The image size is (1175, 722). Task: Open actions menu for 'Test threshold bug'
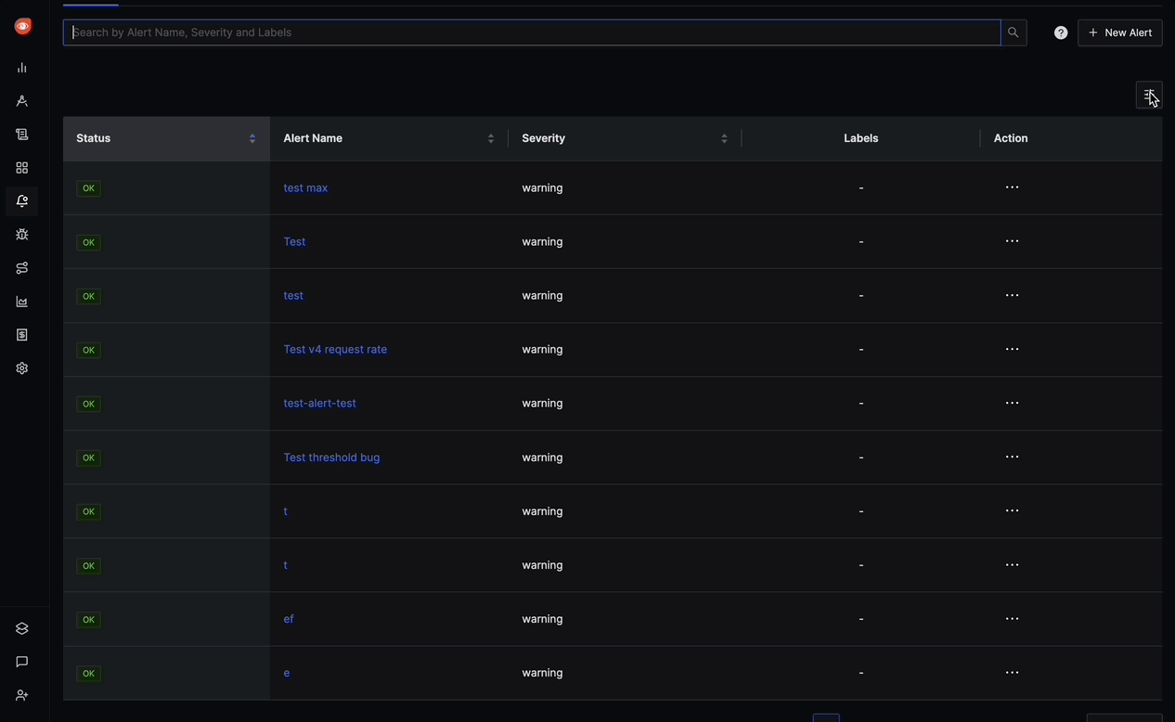pos(1012,457)
